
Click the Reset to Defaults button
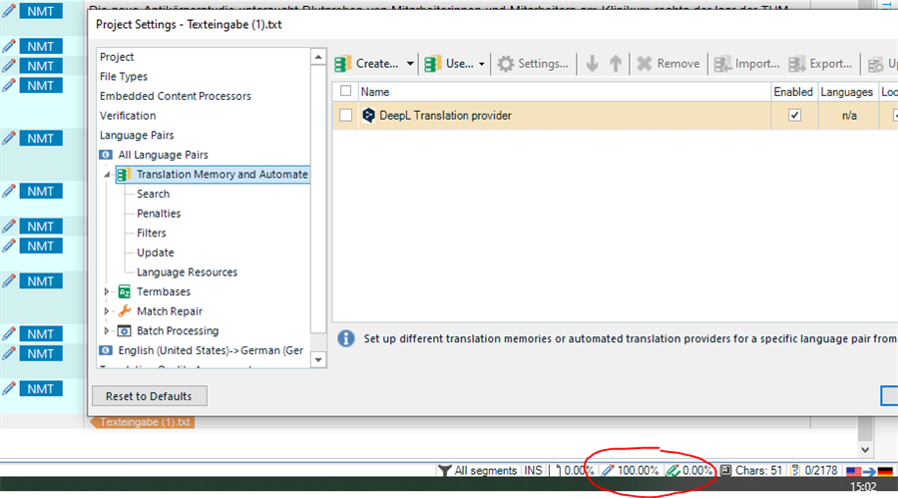click(x=149, y=396)
